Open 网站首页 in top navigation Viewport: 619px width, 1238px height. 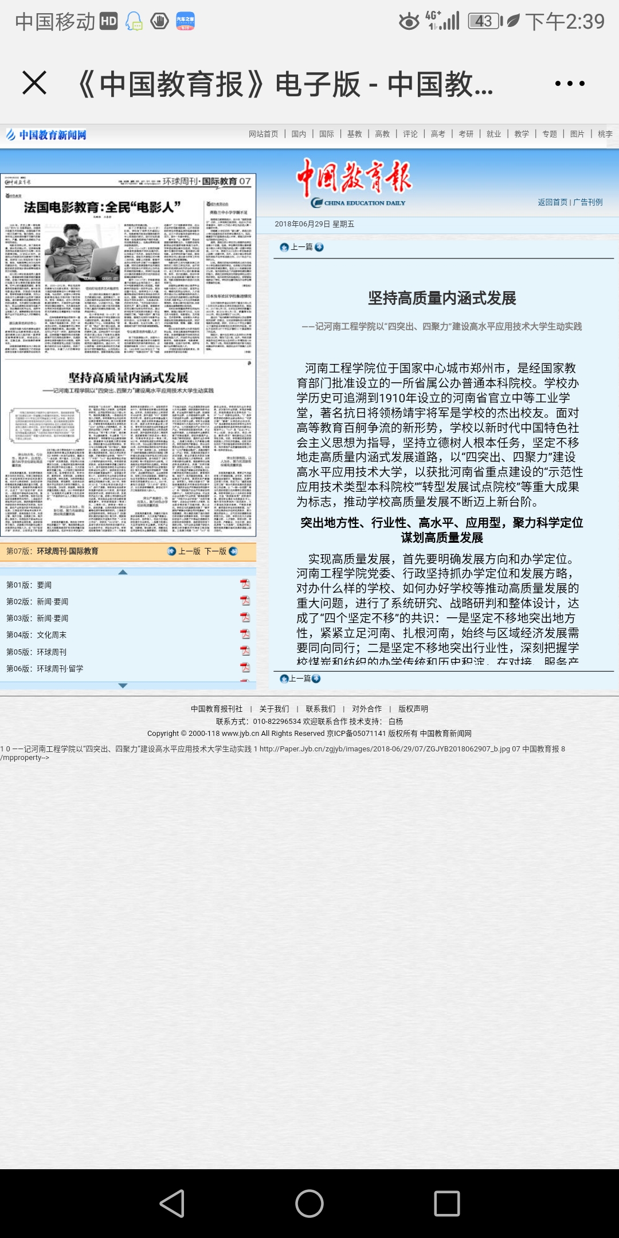(x=263, y=134)
